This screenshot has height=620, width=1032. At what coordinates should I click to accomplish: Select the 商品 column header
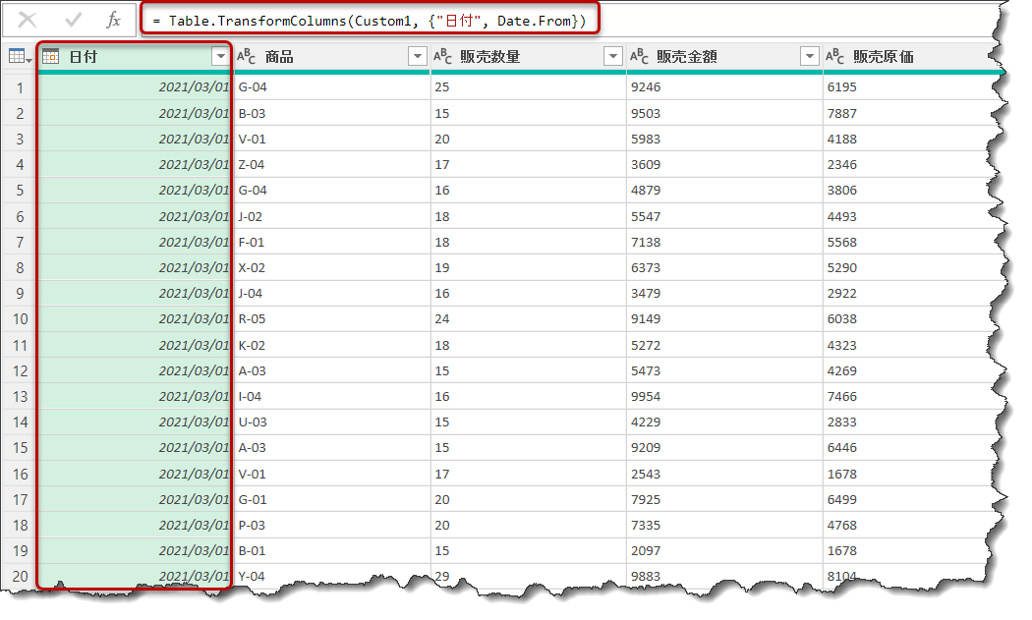click(x=331, y=57)
